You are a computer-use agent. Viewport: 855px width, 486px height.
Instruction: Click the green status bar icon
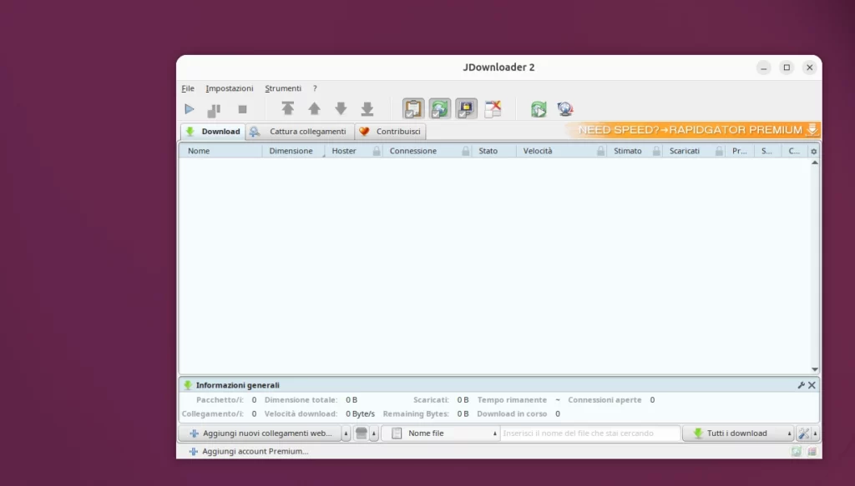(x=796, y=451)
